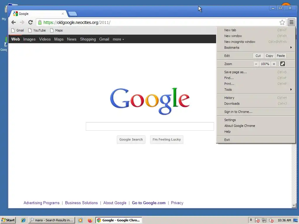299x224 pixels.
Task: Open the more dropdown in Google bar
Action: tap(118, 39)
